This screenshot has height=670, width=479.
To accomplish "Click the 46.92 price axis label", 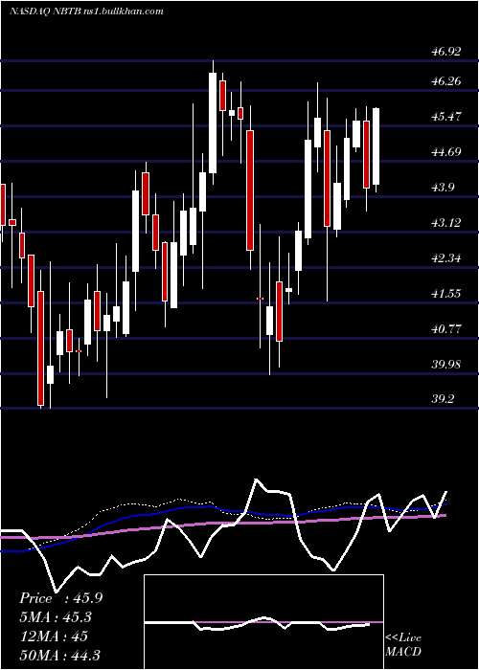I will (446, 52).
